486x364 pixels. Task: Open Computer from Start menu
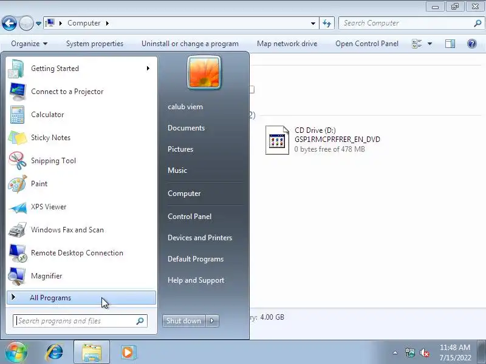[x=184, y=194]
